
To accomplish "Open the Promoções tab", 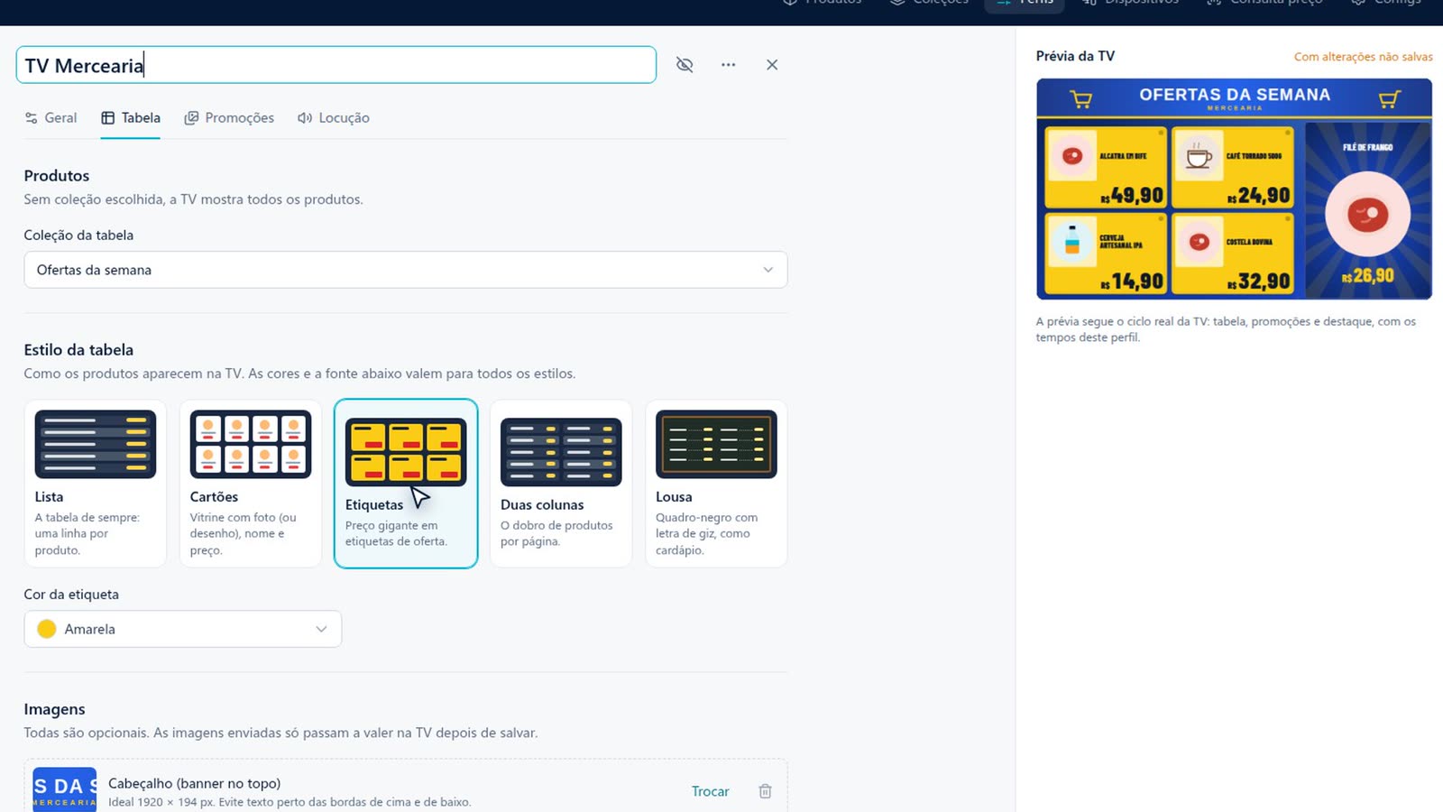I will click(229, 118).
